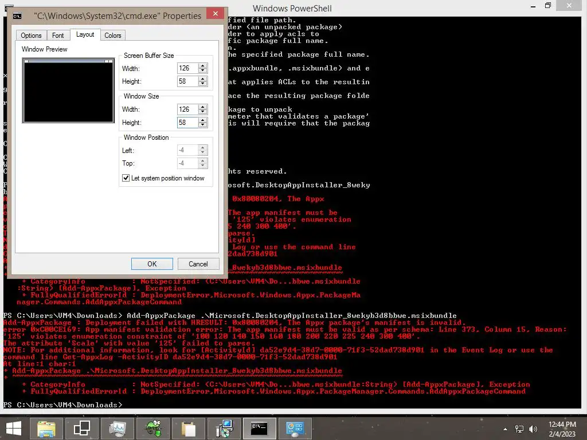This screenshot has height=440, width=587.
Task: Restore down the Windows PowerShell window
Action: tap(547, 6)
